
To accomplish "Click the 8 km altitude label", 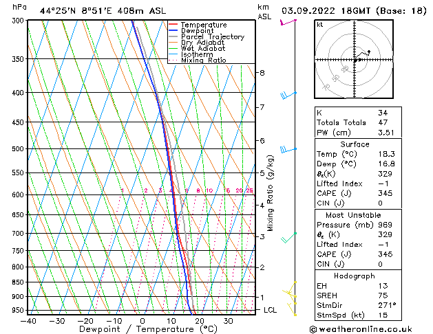I will (x=262, y=73).
